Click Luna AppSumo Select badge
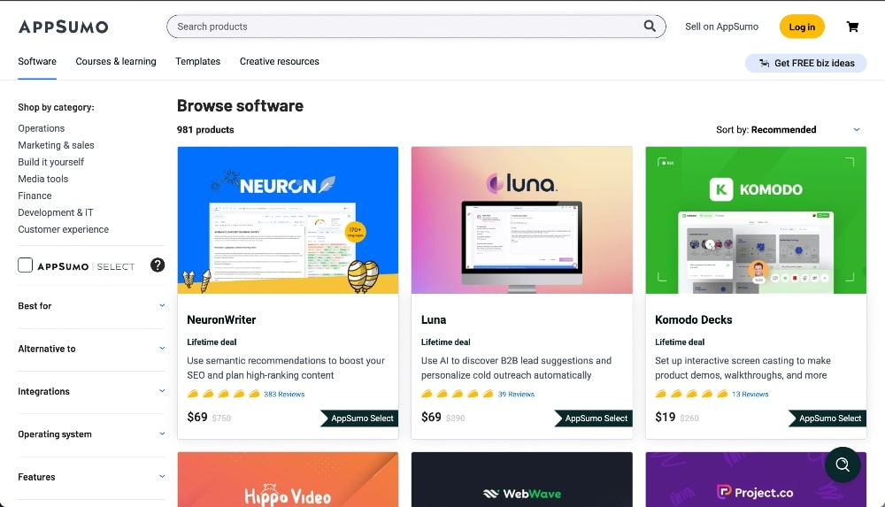This screenshot has height=507, width=885. pos(594,419)
